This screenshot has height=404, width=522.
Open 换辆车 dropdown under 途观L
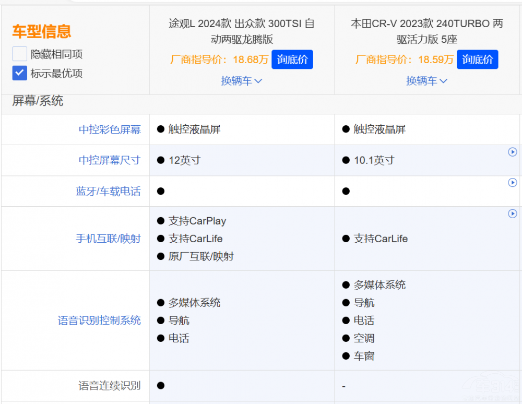(x=242, y=81)
